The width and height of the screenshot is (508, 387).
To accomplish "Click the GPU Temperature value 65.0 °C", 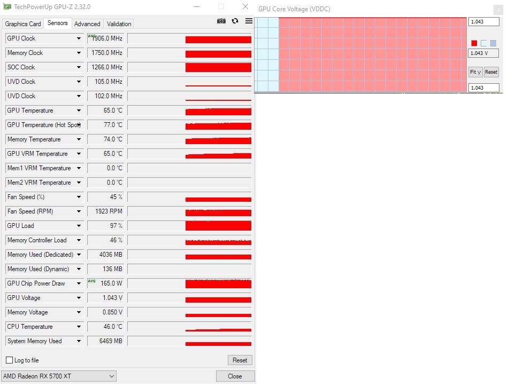I will pos(106,110).
